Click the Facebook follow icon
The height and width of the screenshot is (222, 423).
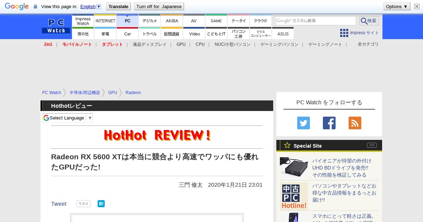click(x=329, y=123)
